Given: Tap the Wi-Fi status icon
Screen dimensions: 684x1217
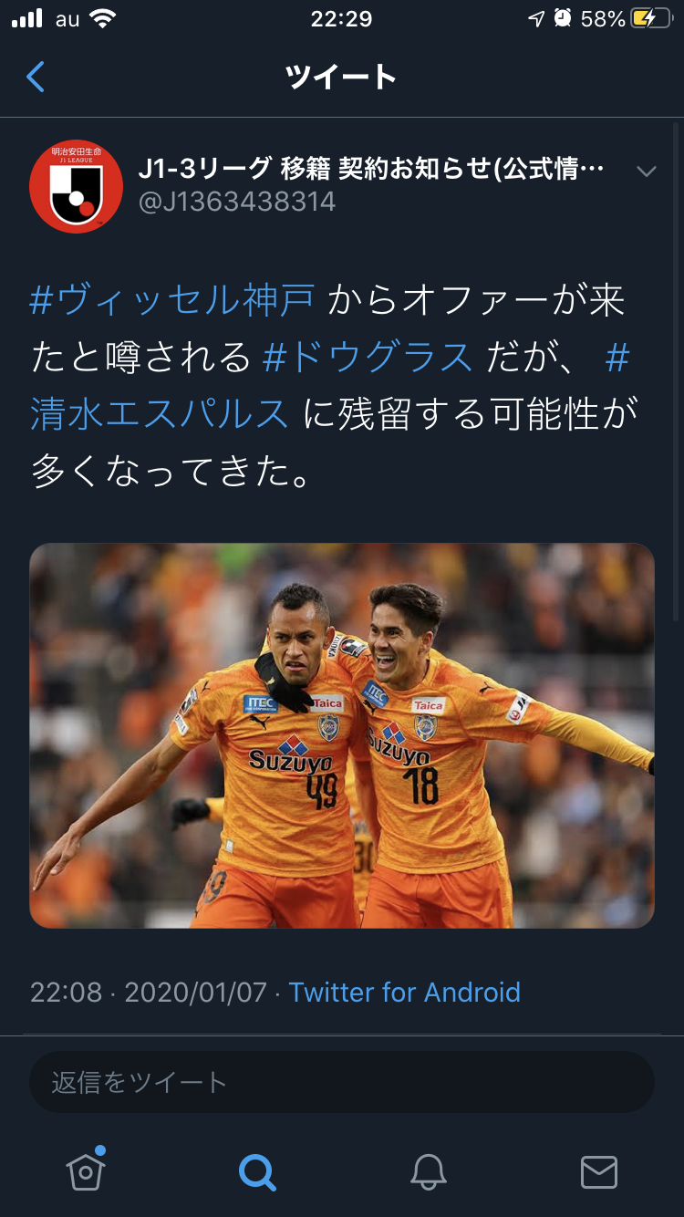Looking at the screenshot, I should (x=102, y=18).
